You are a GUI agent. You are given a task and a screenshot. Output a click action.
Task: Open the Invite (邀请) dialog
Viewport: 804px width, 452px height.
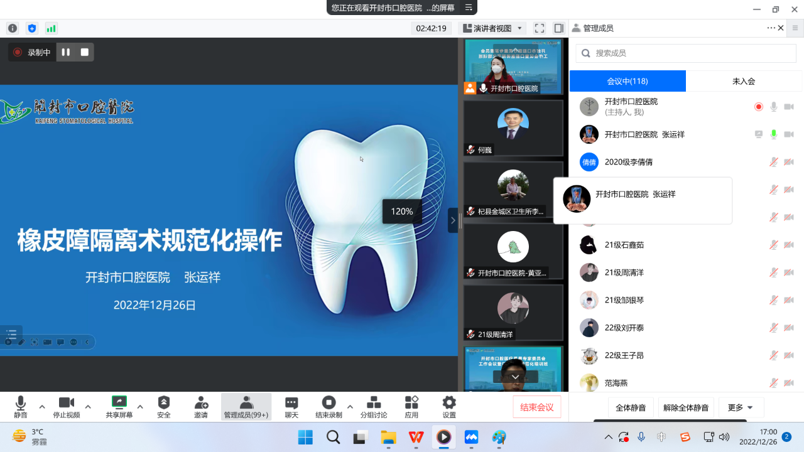click(x=200, y=406)
